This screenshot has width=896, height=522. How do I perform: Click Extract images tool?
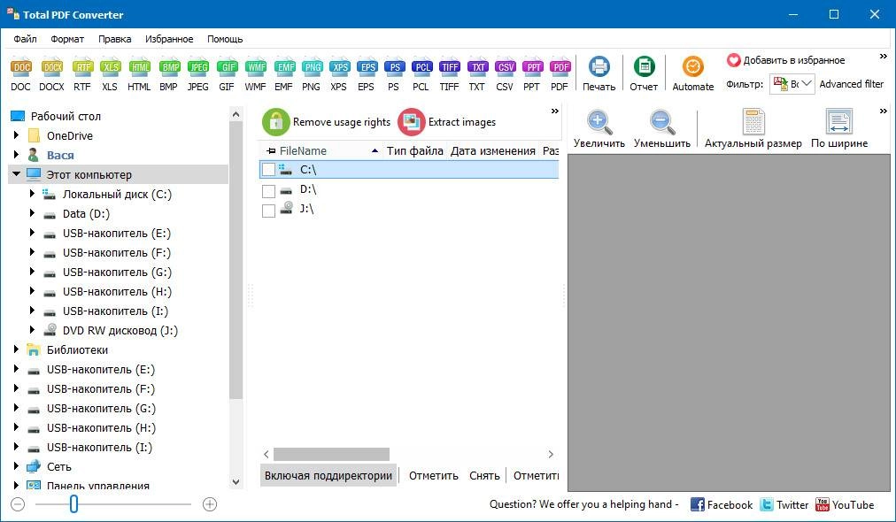tap(447, 122)
